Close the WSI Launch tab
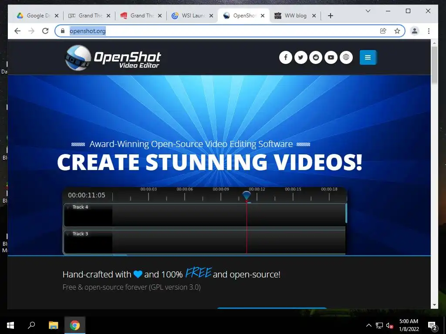The height and width of the screenshot is (334, 446). click(211, 16)
